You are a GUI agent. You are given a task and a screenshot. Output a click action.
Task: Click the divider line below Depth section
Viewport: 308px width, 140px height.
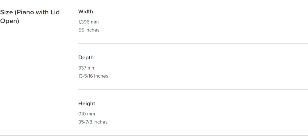coord(193,90)
